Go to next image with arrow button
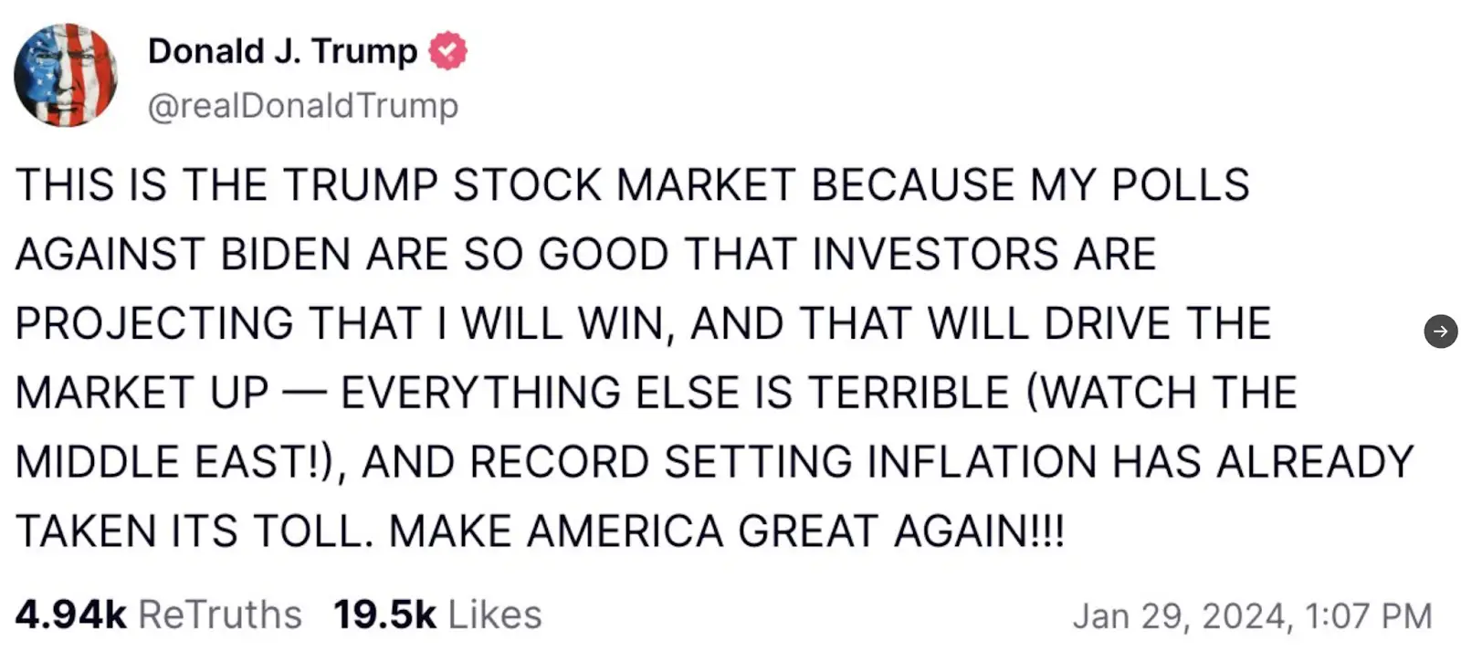The width and height of the screenshot is (1461, 662). pyautogui.click(x=1441, y=331)
